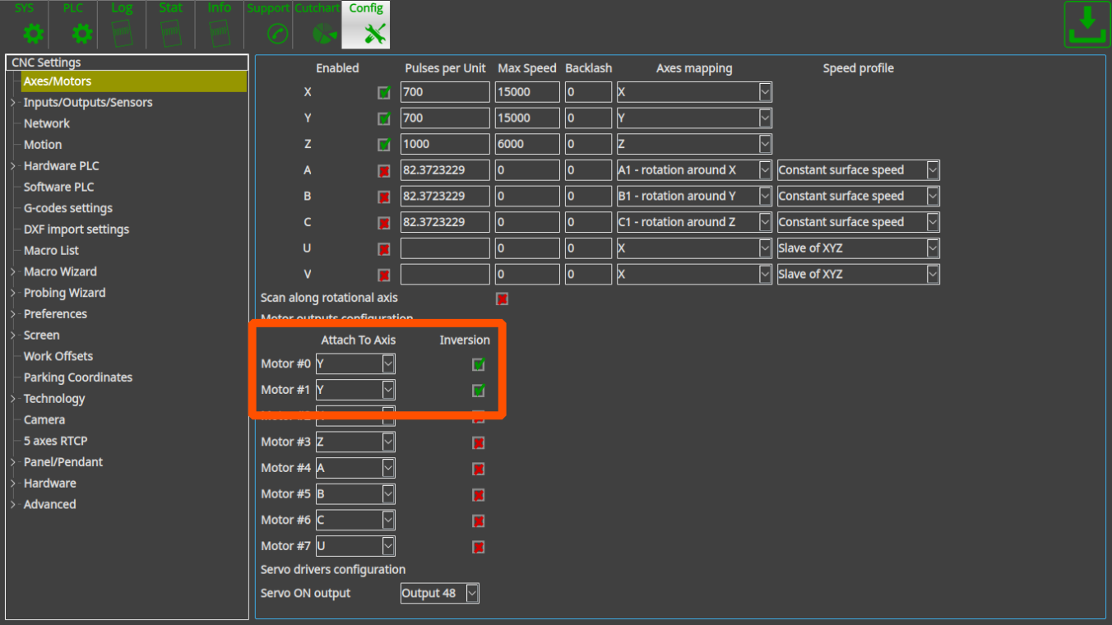Select Network in CNC Settings
The image size is (1112, 625).
click(x=46, y=123)
